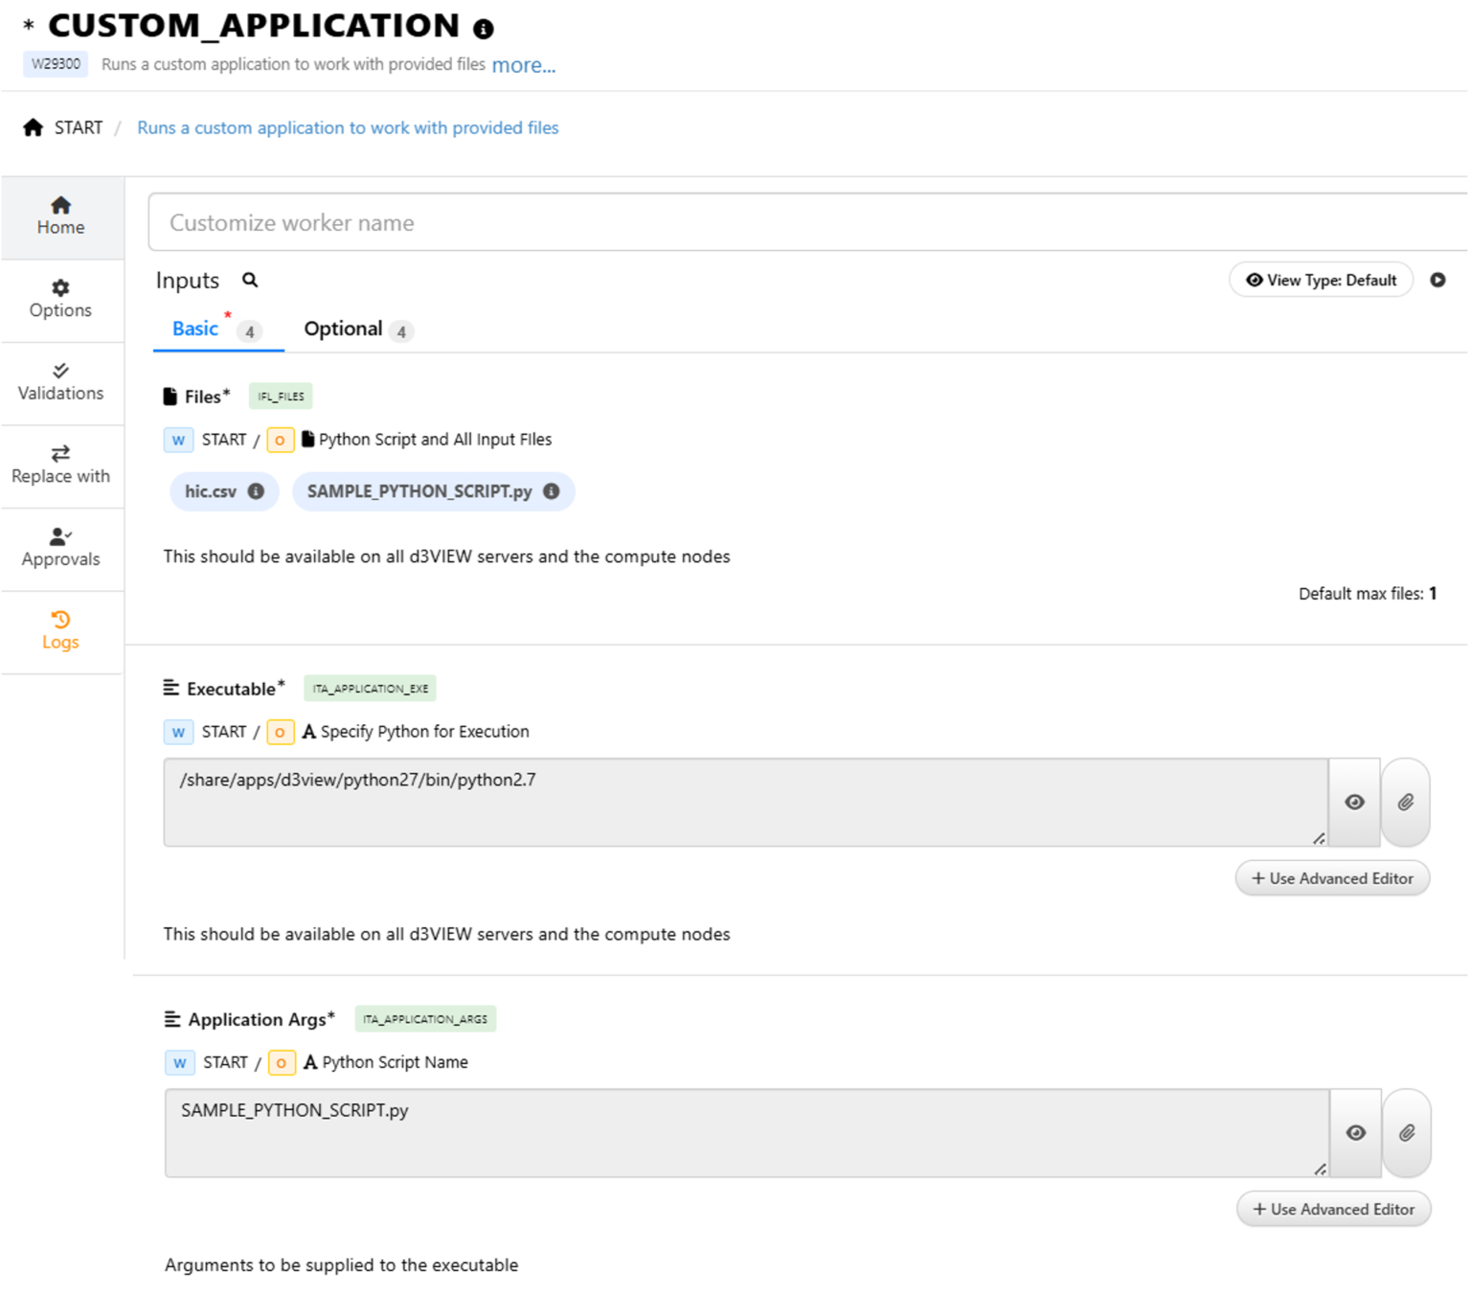The height and width of the screenshot is (1293, 1471).
Task: Open the Approvals section
Action: [x=60, y=546]
